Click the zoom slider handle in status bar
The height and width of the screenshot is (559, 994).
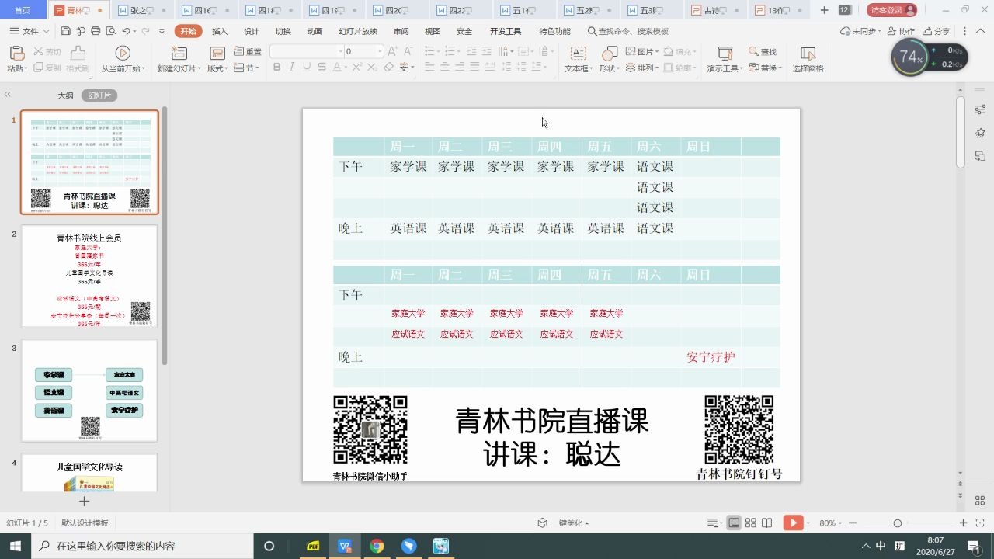pyautogui.click(x=898, y=523)
